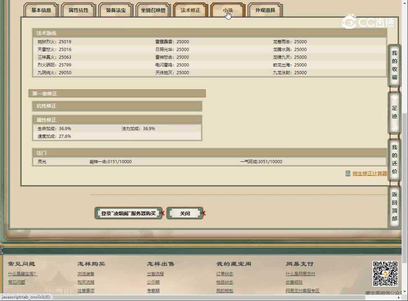The height and width of the screenshot is (301, 408).
Task: Open the 注意事项 link
Action: click(86, 291)
